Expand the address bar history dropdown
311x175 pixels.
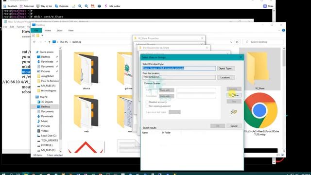point(231,42)
